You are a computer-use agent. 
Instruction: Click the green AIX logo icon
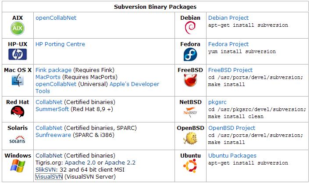click(18, 28)
